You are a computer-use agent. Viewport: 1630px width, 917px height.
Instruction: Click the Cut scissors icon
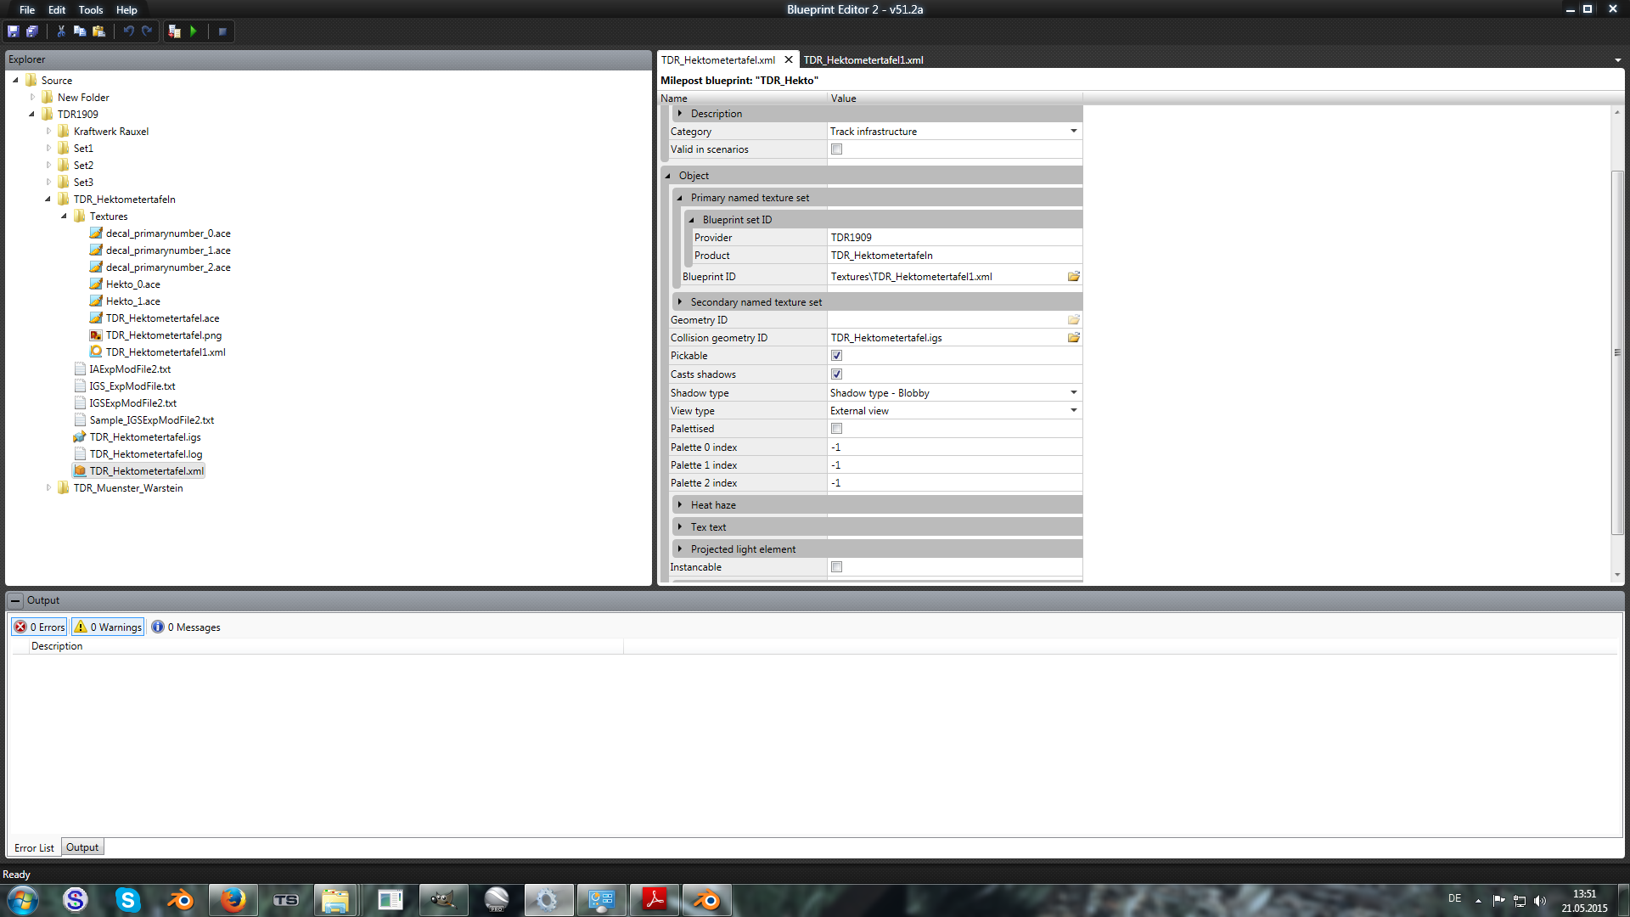click(61, 31)
